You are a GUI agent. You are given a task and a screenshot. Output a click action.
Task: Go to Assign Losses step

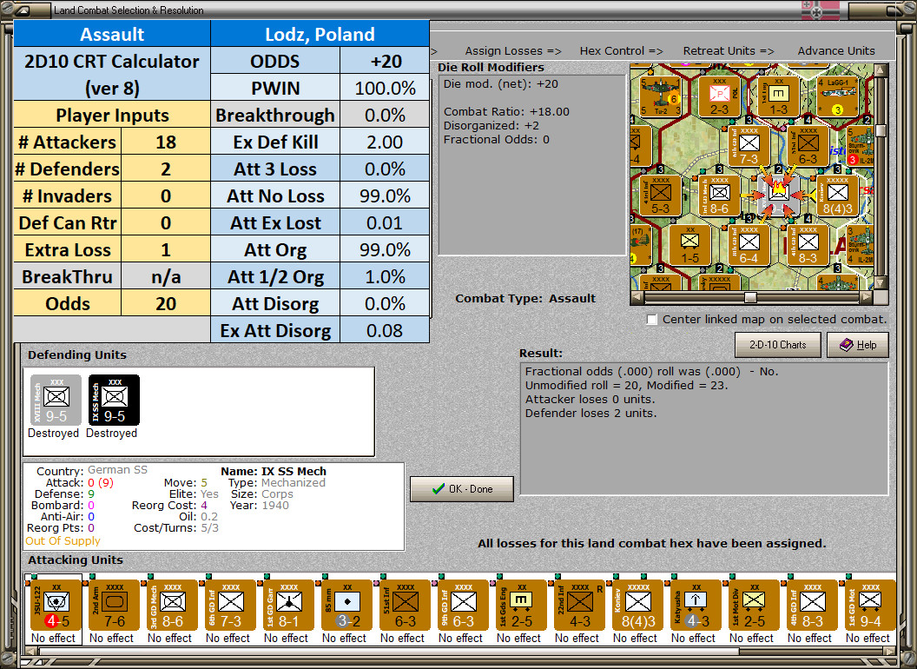point(513,51)
